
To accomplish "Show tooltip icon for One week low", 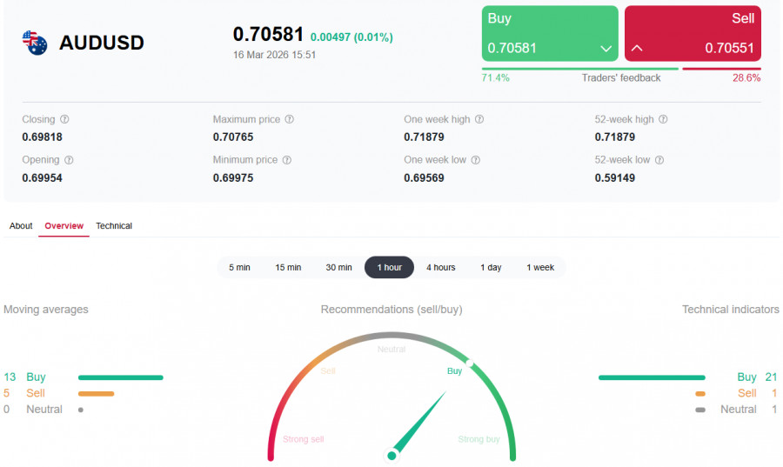I will click(475, 160).
